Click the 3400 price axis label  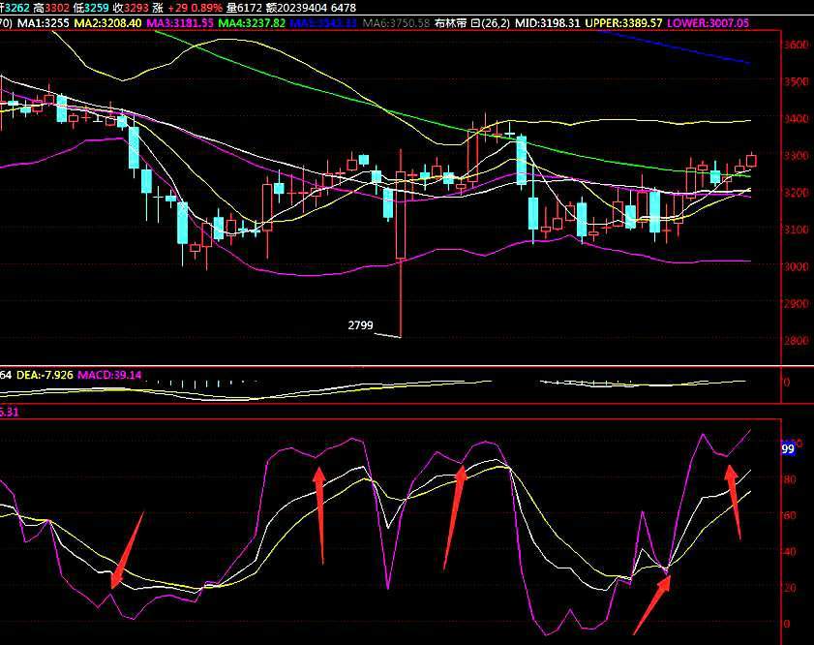pyautogui.click(x=796, y=119)
